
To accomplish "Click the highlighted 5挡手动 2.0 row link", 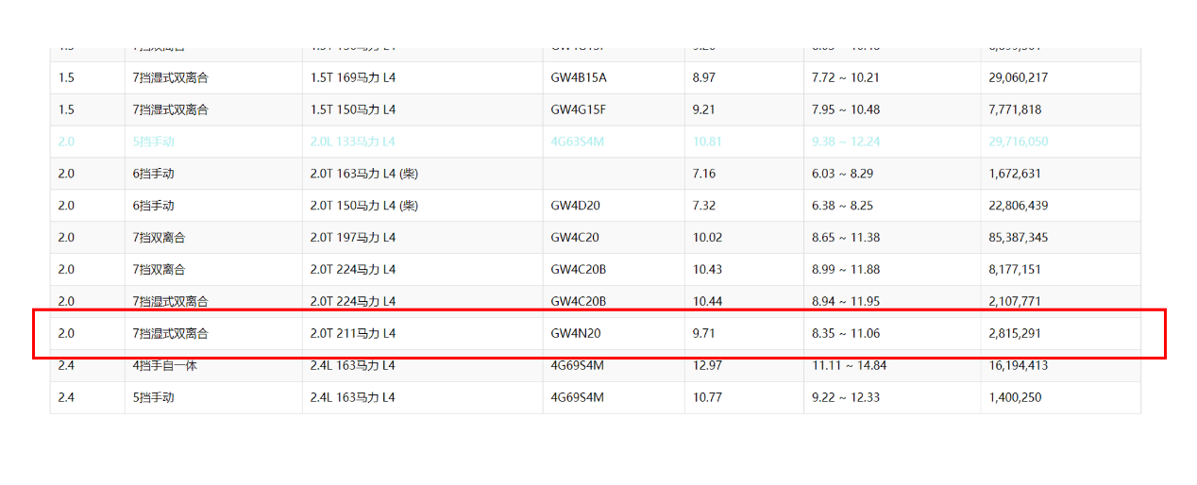I will coord(153,142).
